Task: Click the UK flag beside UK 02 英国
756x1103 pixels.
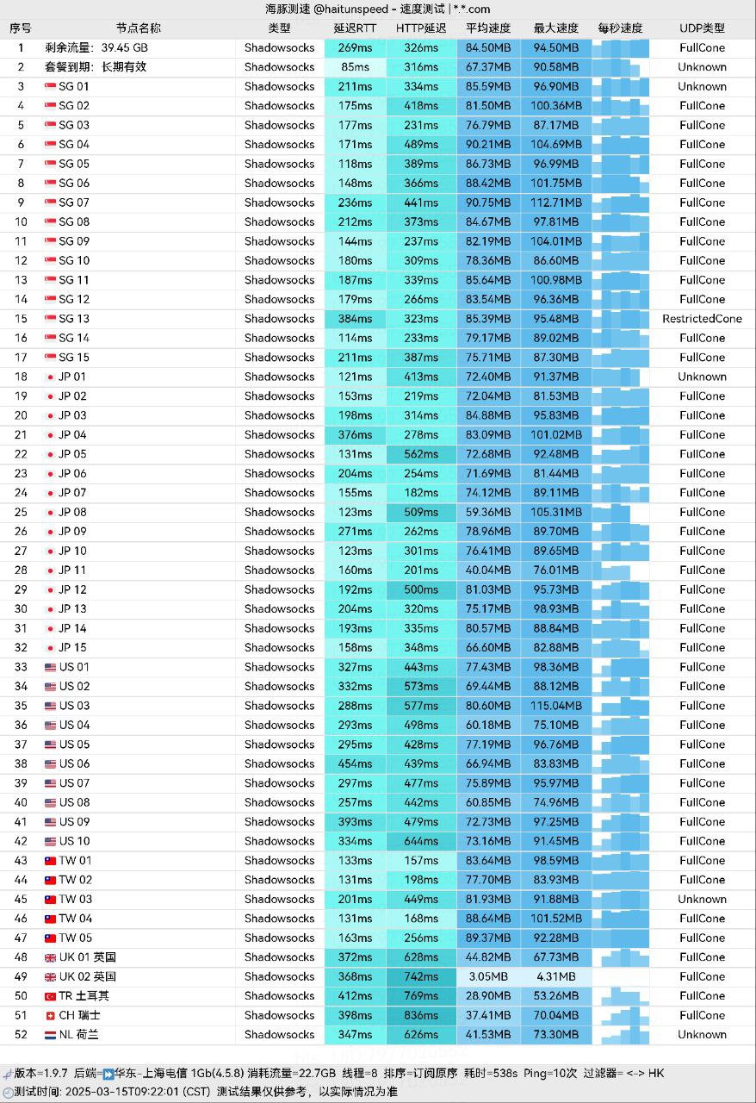Action: coord(50,976)
